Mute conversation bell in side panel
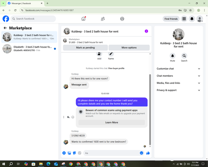 point(173,56)
